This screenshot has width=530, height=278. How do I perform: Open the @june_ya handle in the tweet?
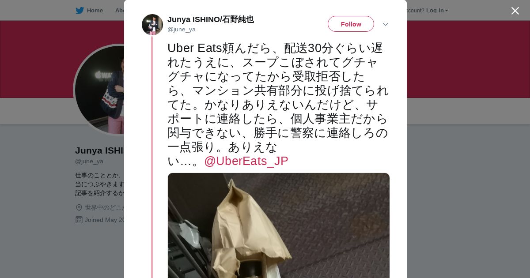tap(182, 29)
